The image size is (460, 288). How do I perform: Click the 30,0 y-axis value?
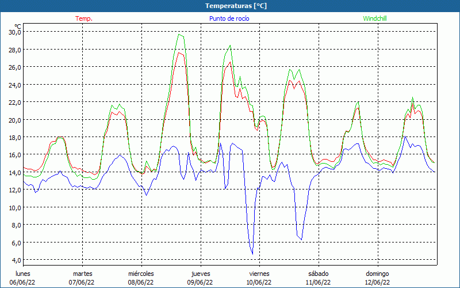tap(15, 32)
